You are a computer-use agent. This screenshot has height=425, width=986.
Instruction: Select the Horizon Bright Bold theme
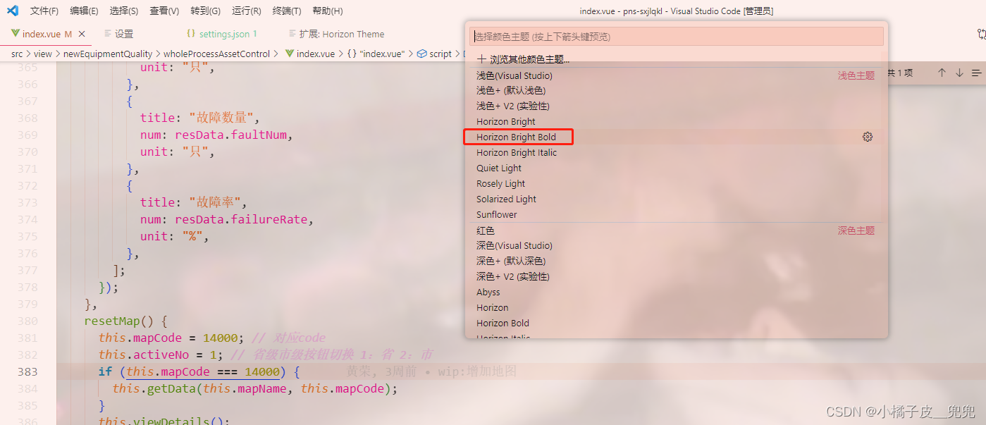[677, 137]
